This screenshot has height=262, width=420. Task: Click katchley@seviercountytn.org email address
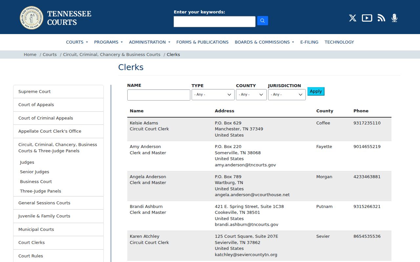click(246, 255)
